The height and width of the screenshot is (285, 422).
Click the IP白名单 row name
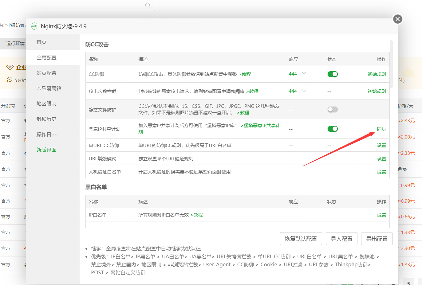(98, 215)
